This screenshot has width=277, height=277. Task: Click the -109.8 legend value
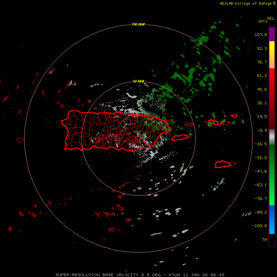click(x=259, y=226)
